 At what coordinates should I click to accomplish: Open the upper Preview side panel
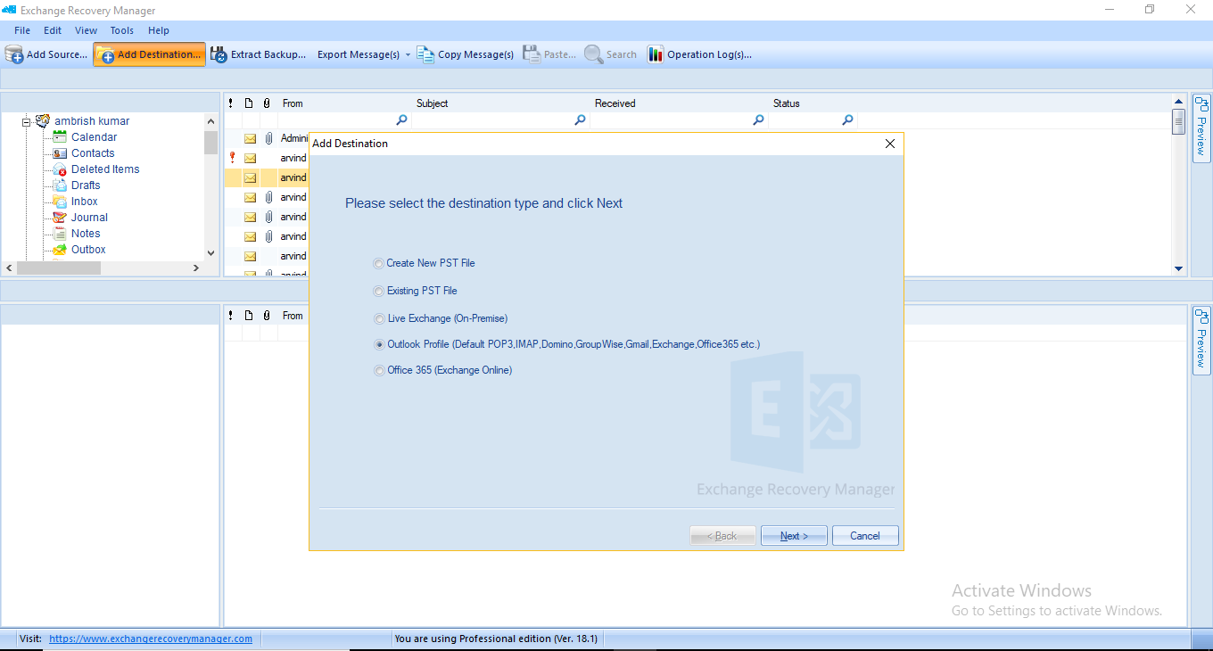point(1201,128)
